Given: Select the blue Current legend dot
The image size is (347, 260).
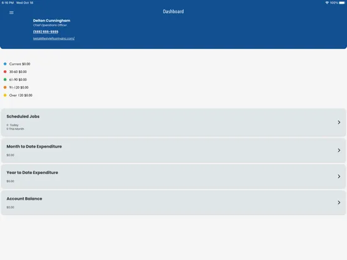Looking at the screenshot, I should click(5, 64).
